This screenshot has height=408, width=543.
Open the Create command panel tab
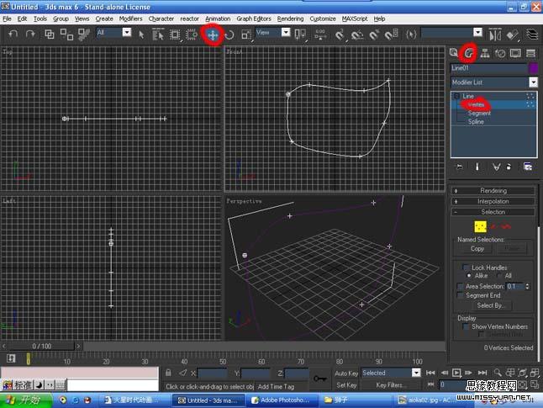coord(454,53)
